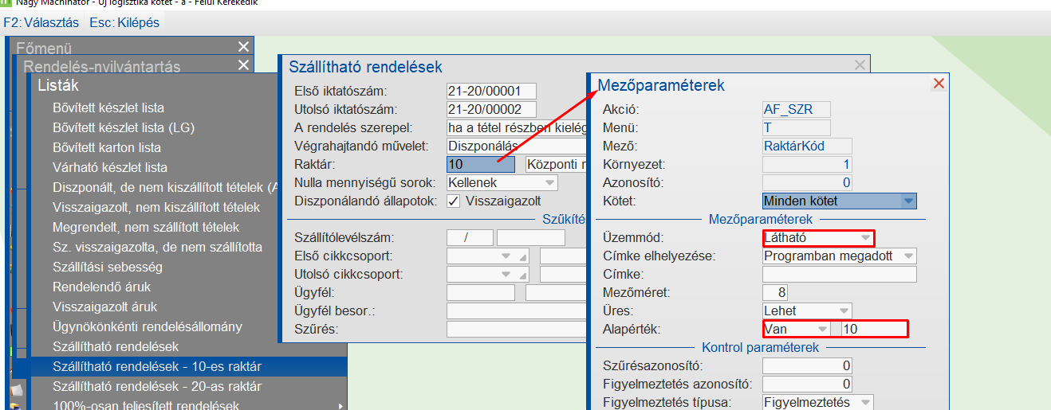1051x410 pixels.
Task: Select Visszaigazolt, nem kiszállított tételek
Action: click(x=156, y=207)
